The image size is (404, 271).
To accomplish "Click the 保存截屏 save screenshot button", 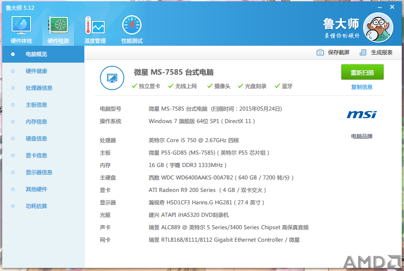I will [x=333, y=52].
